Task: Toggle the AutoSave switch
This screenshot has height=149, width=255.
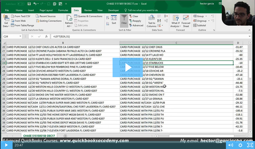Action: [x=21, y=4]
